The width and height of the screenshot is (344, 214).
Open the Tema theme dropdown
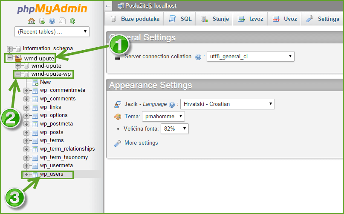click(x=163, y=116)
